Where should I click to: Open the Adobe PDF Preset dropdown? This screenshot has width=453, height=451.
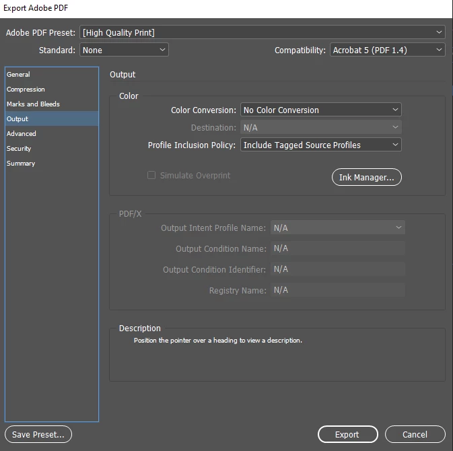tap(263, 32)
